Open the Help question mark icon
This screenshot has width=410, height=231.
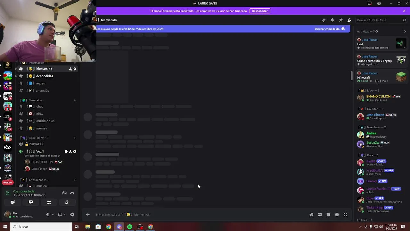pyautogui.click(x=379, y=3)
